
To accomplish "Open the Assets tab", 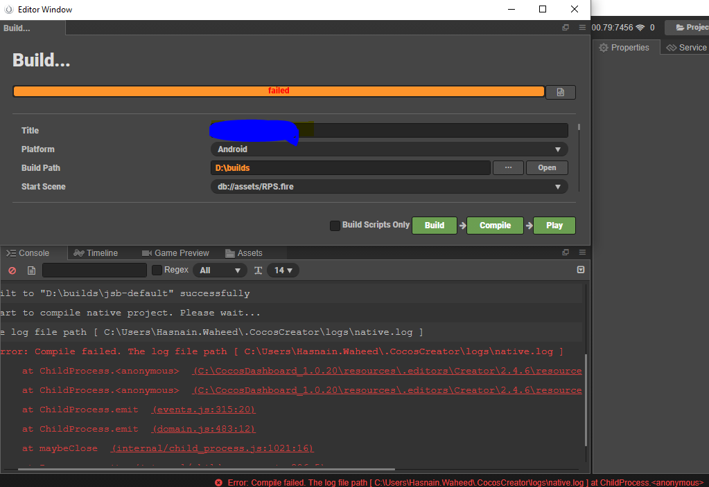I will tap(244, 252).
